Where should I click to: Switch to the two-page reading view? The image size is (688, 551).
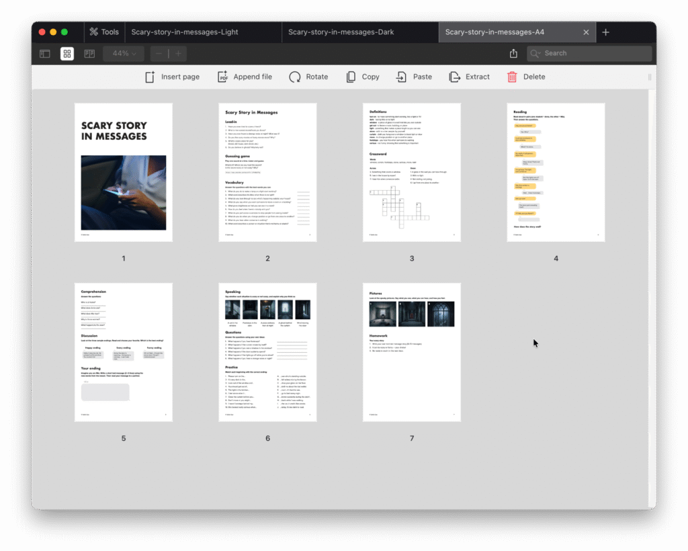click(x=89, y=54)
